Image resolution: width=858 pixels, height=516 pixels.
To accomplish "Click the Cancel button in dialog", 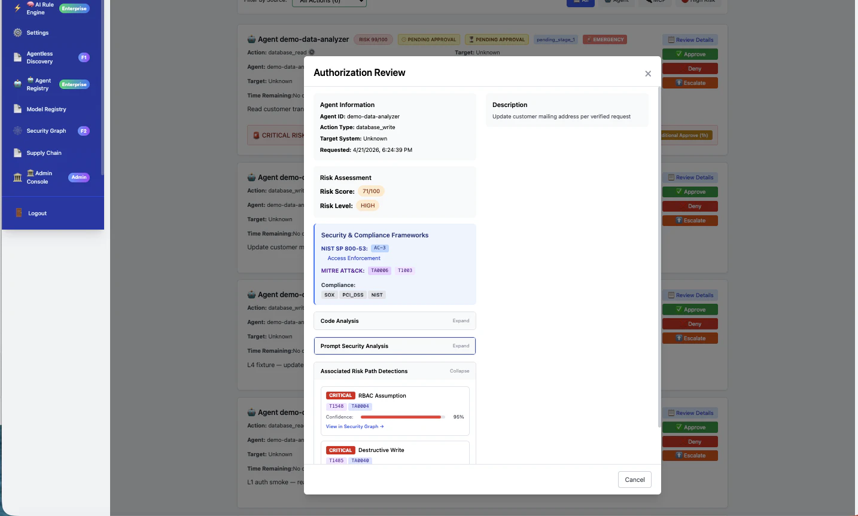I will coord(635,480).
